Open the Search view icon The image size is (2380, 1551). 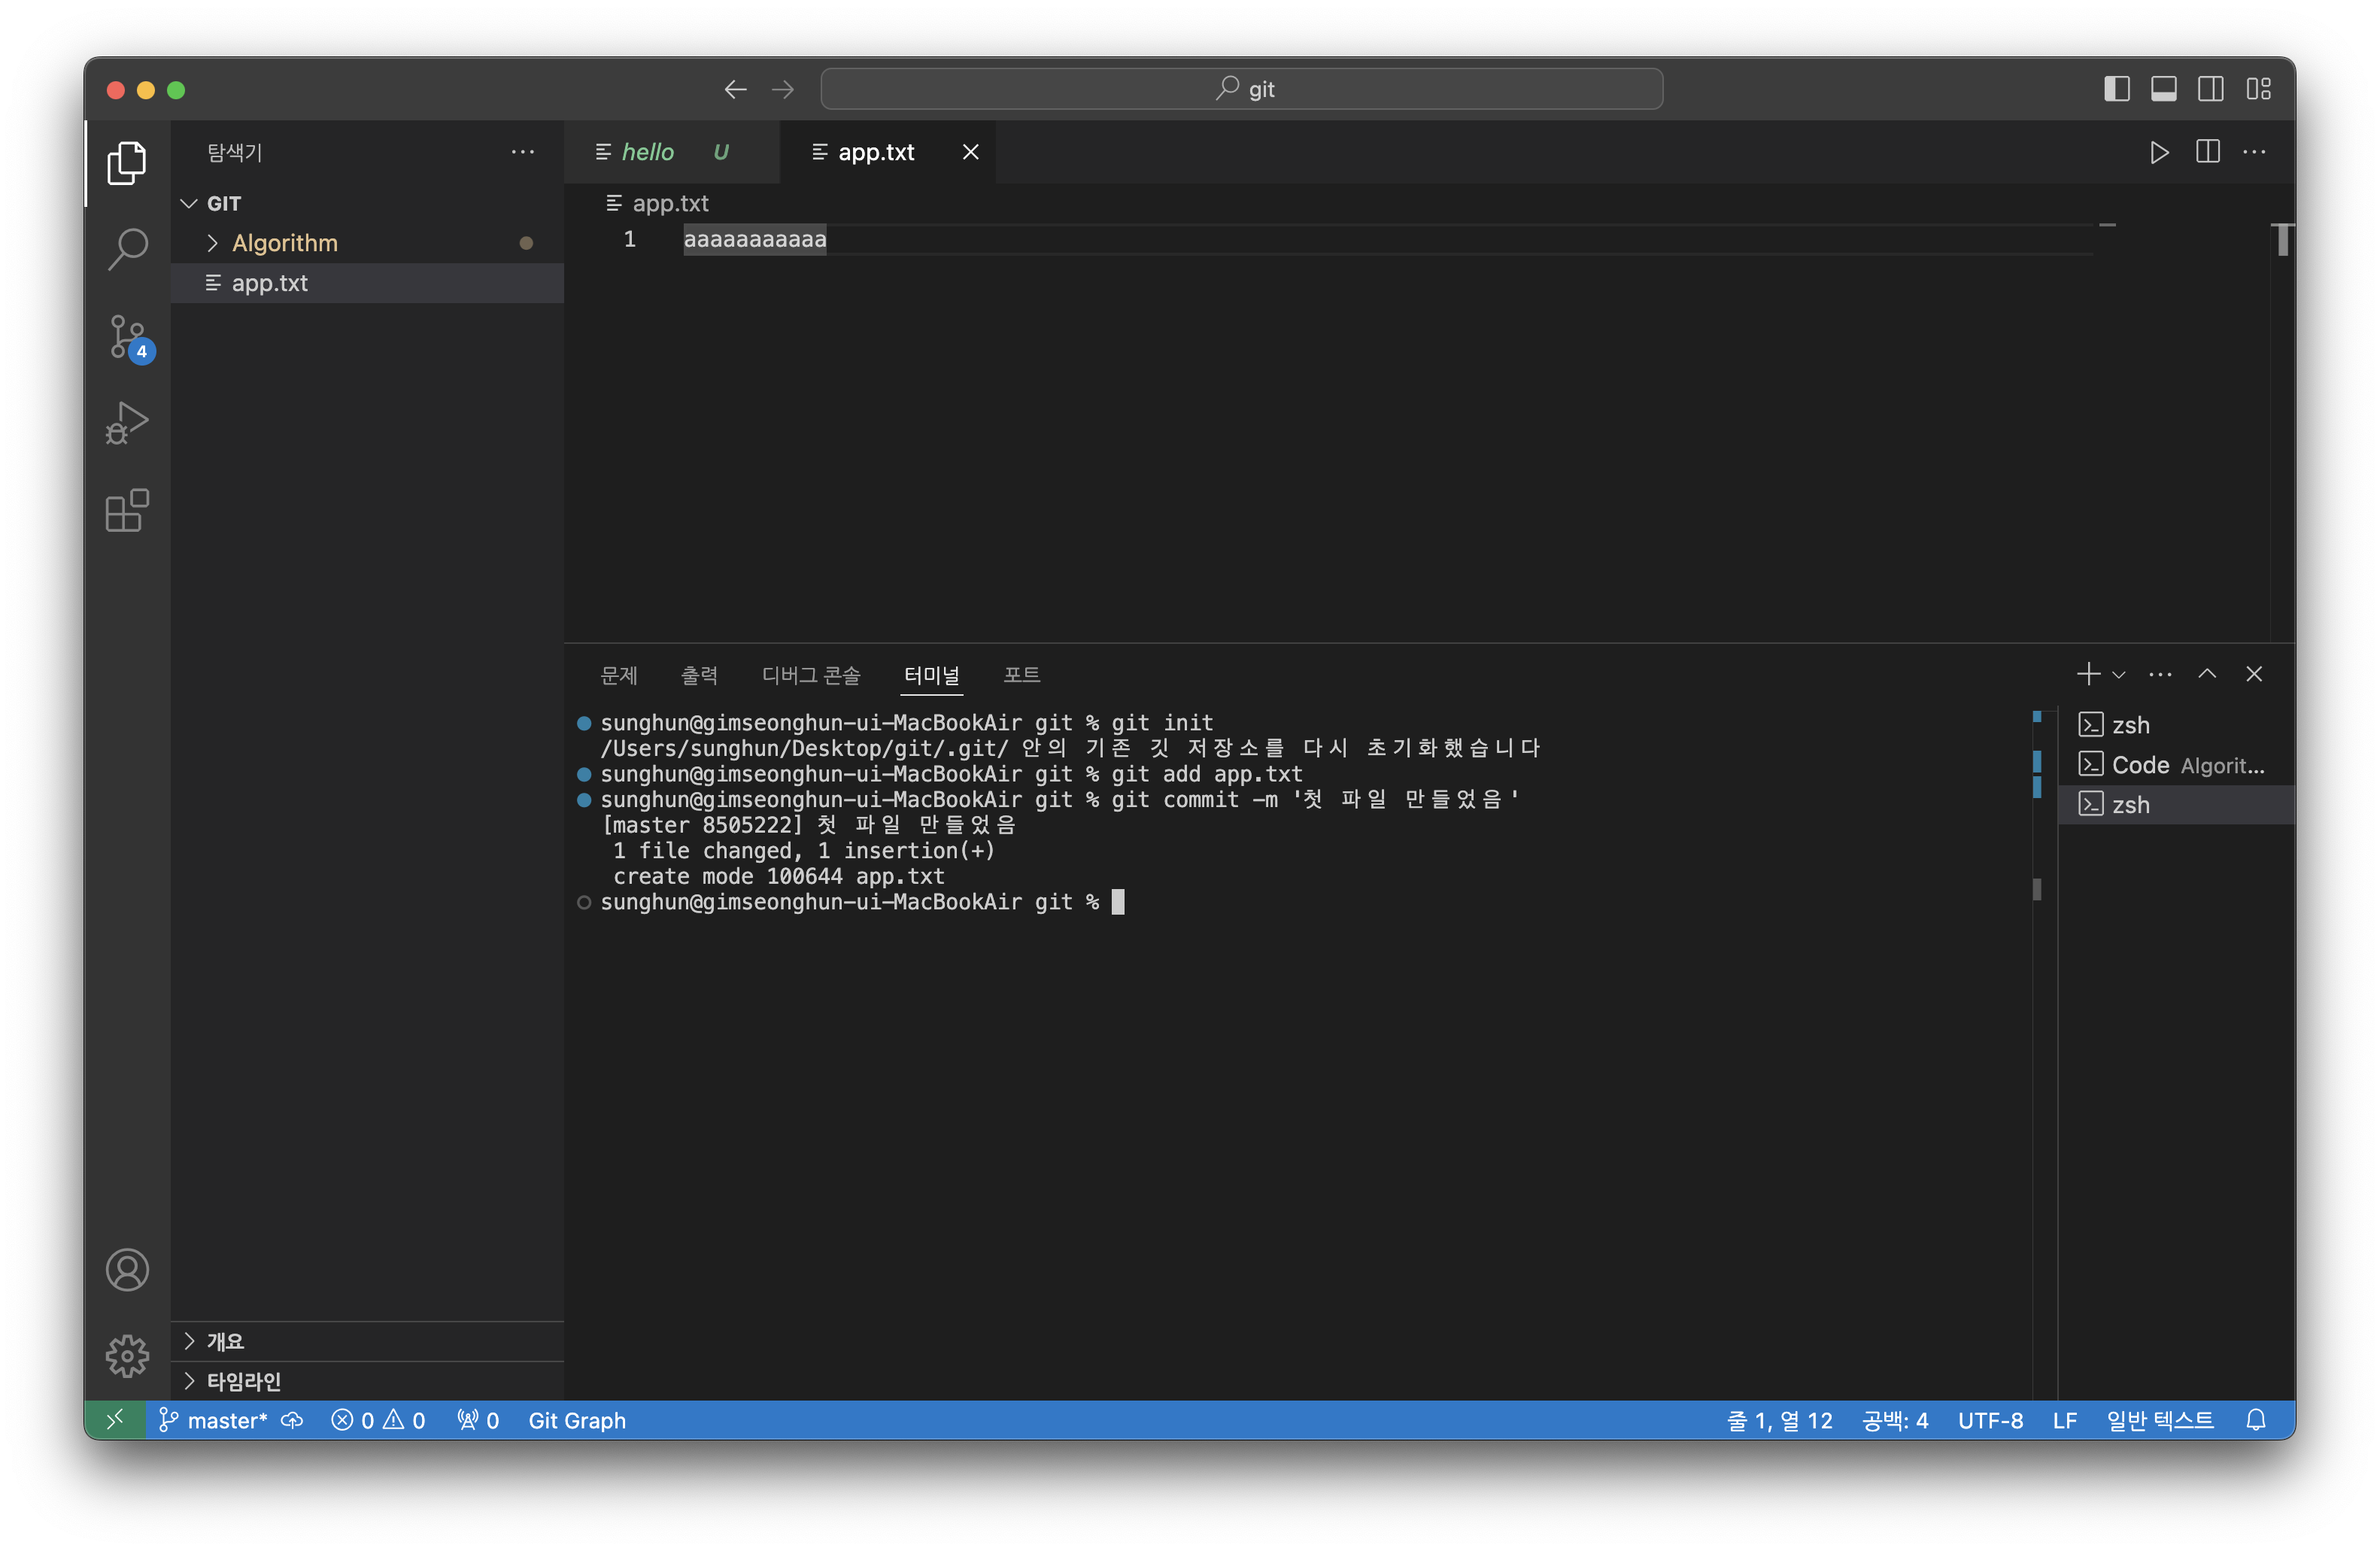tap(127, 249)
